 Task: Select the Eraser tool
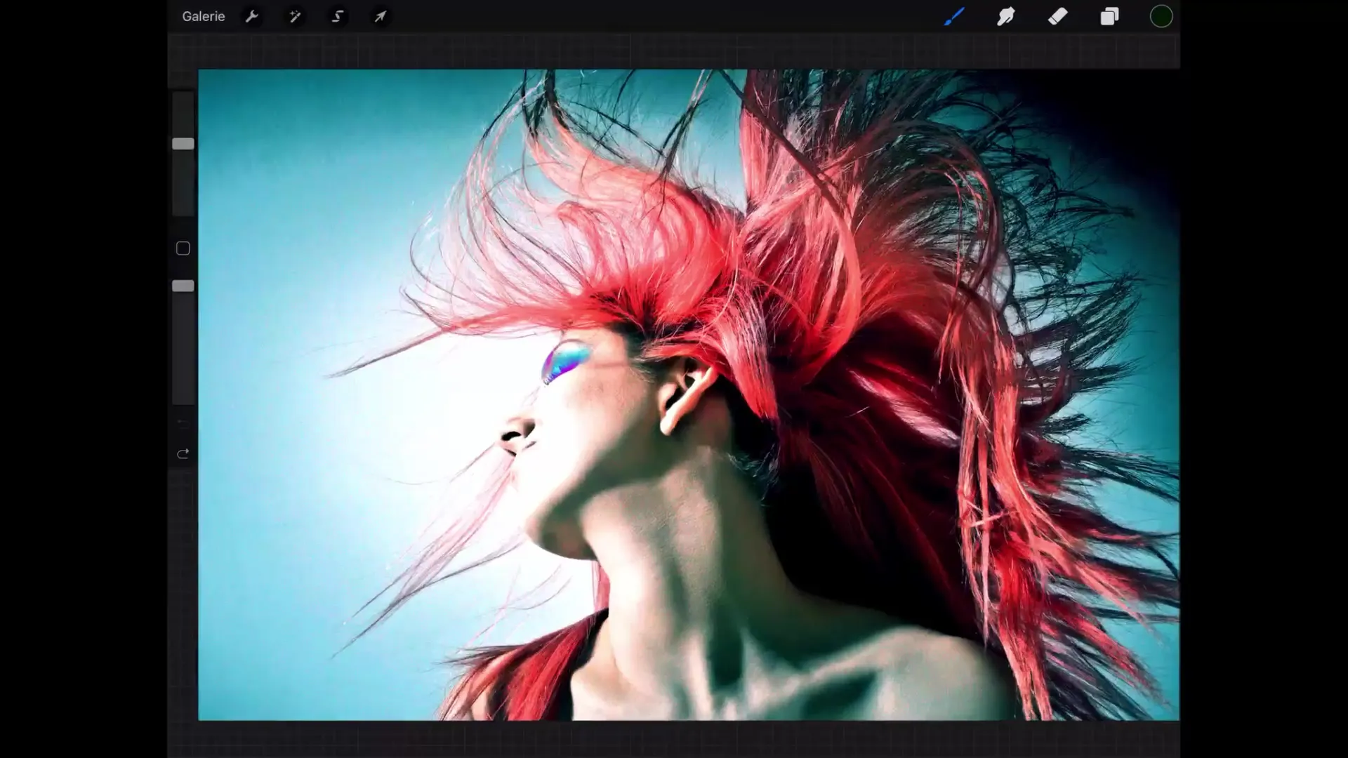pyautogui.click(x=1057, y=16)
